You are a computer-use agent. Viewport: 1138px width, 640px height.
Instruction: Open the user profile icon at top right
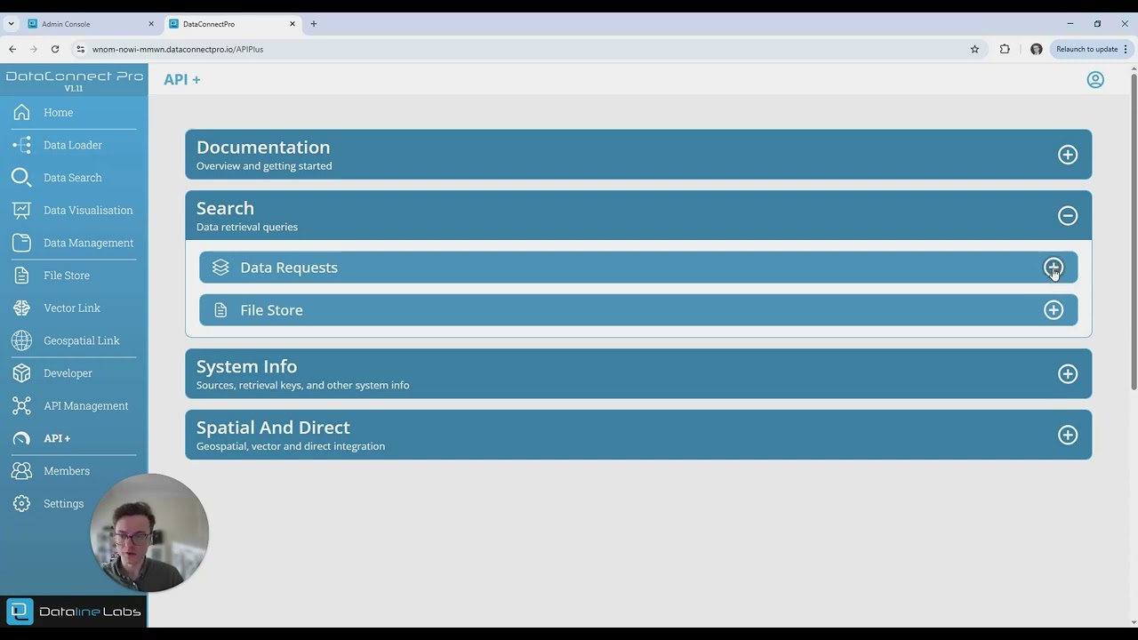tap(1095, 79)
